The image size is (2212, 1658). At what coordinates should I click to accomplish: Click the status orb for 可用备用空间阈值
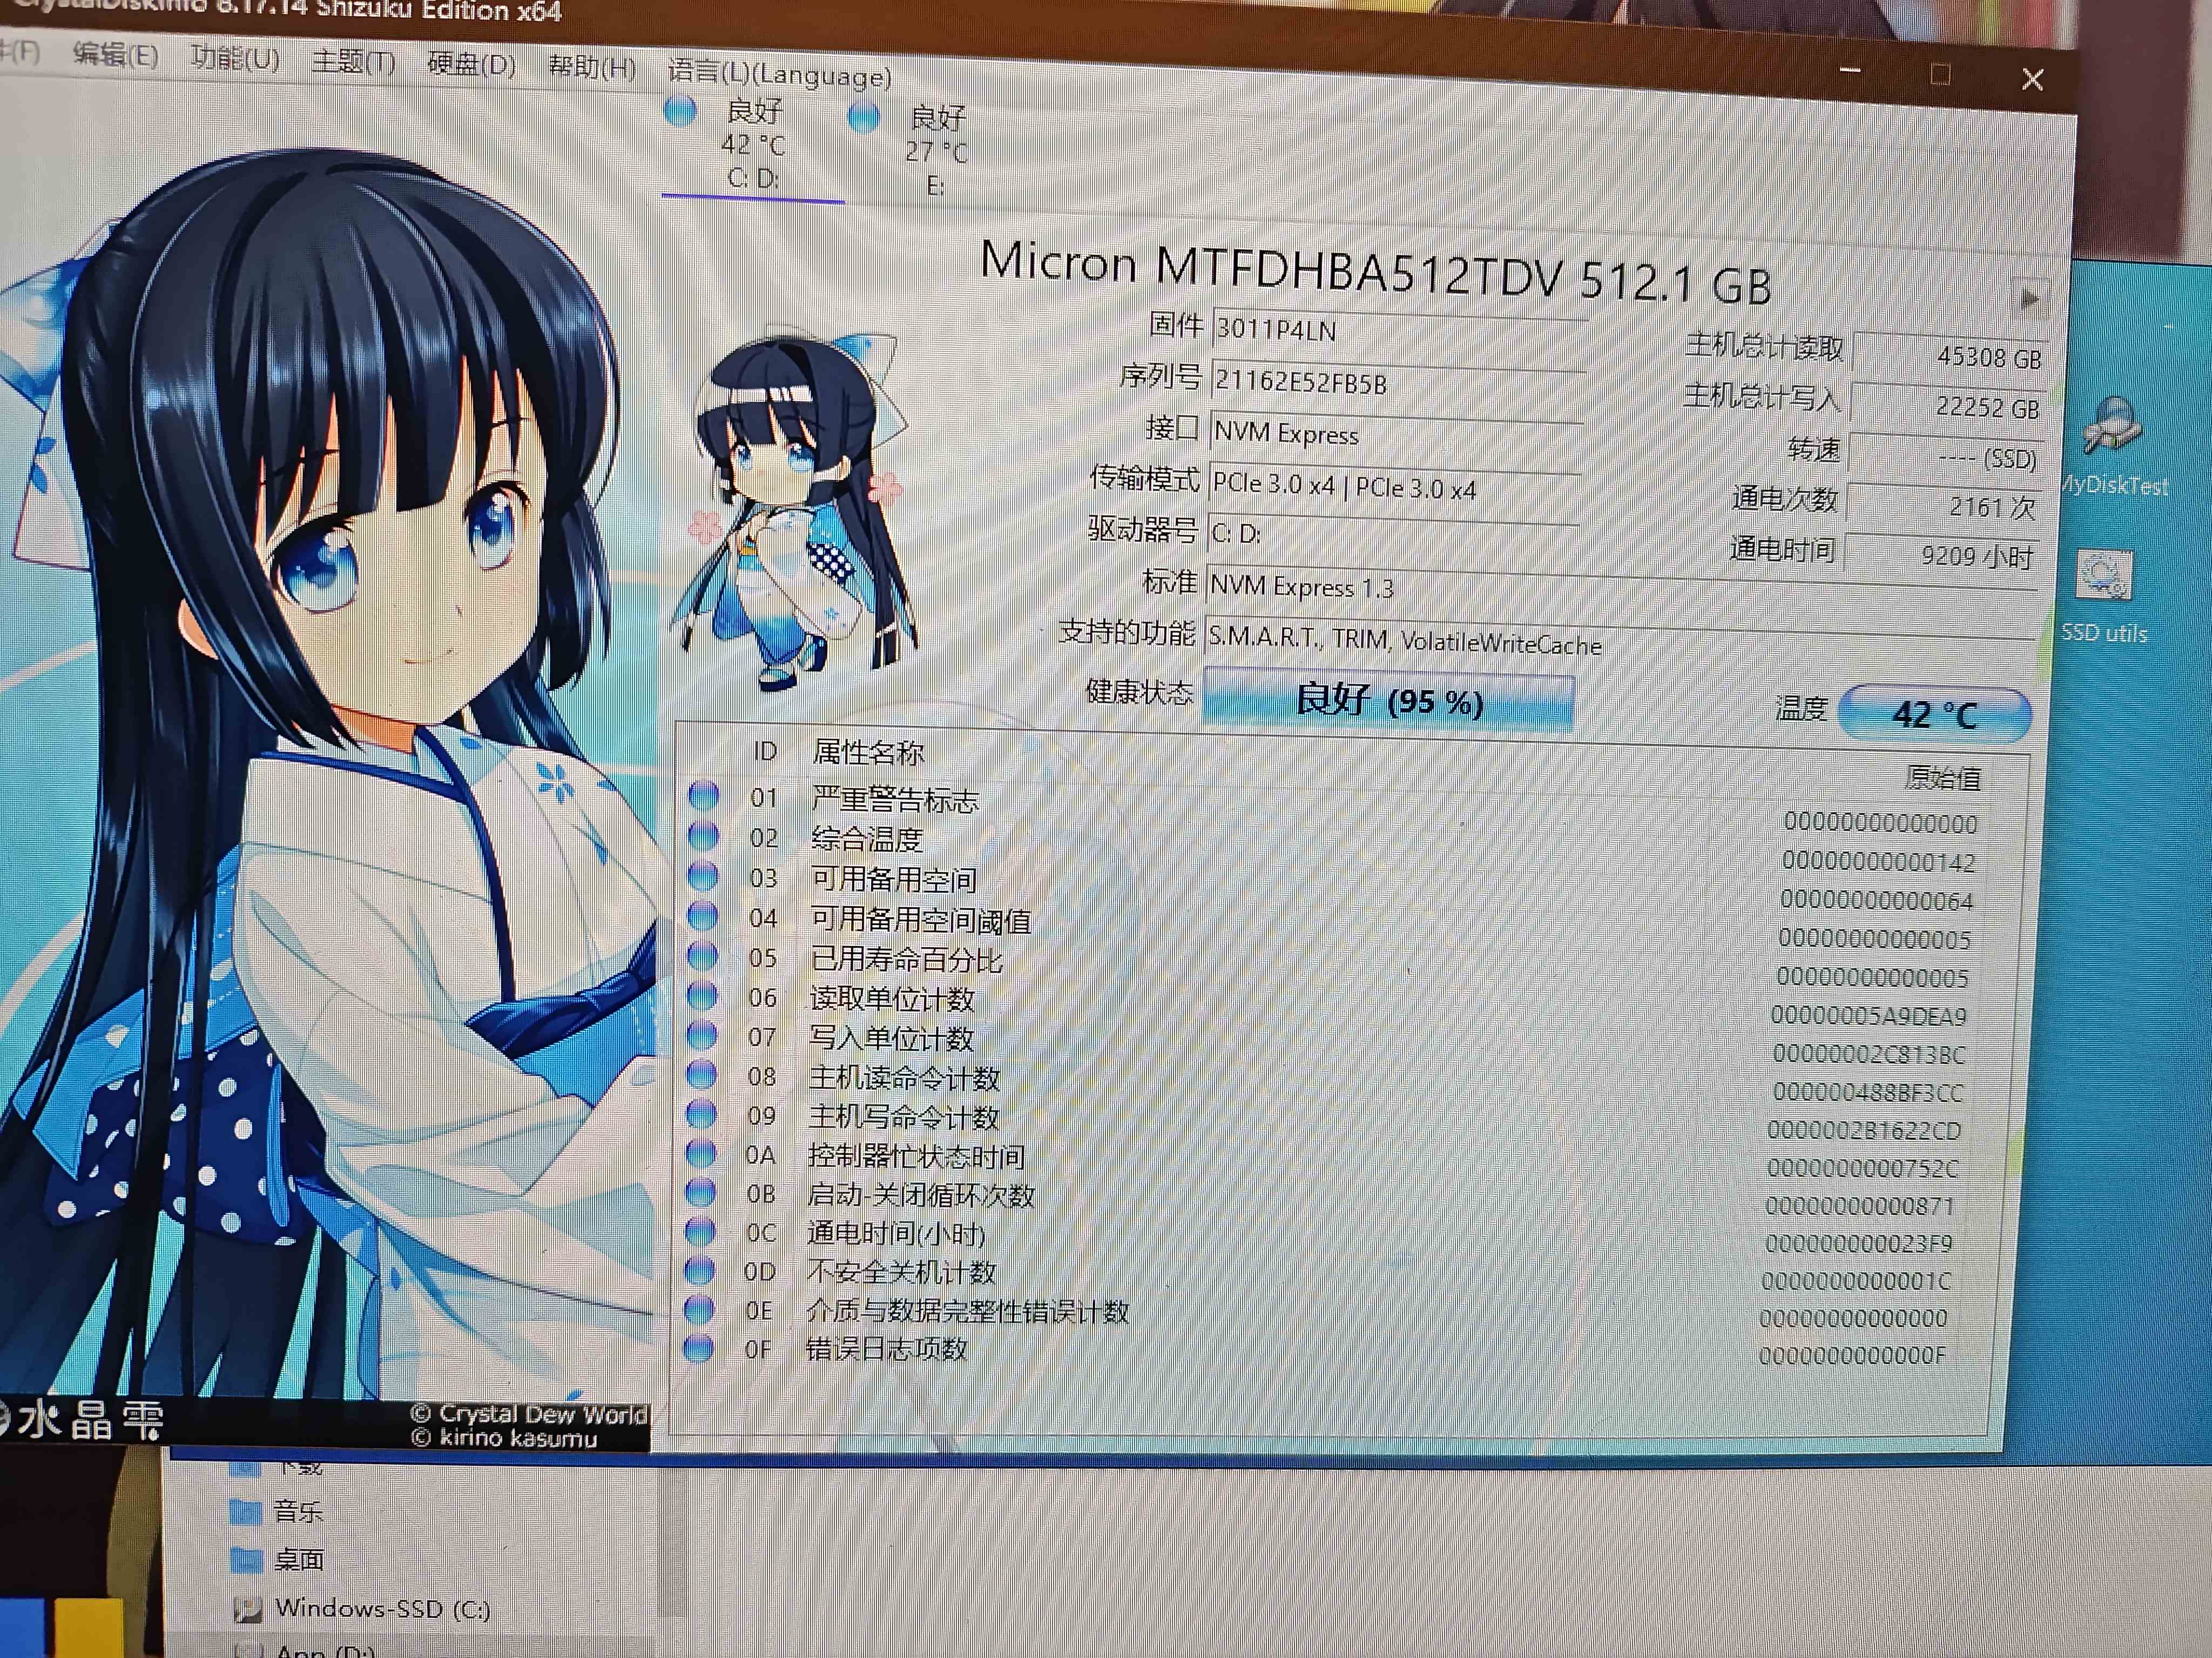(703, 916)
